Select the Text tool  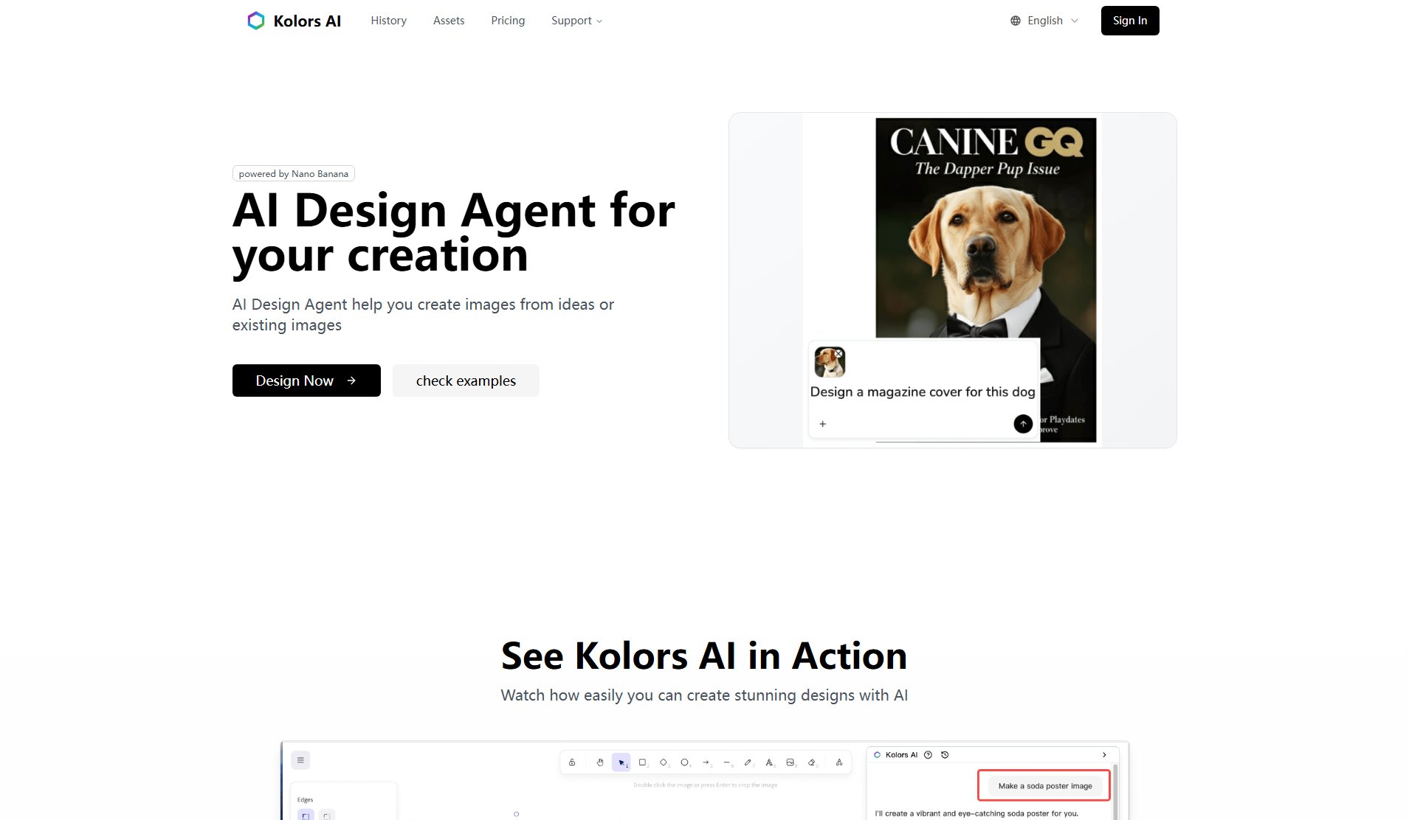coord(769,763)
